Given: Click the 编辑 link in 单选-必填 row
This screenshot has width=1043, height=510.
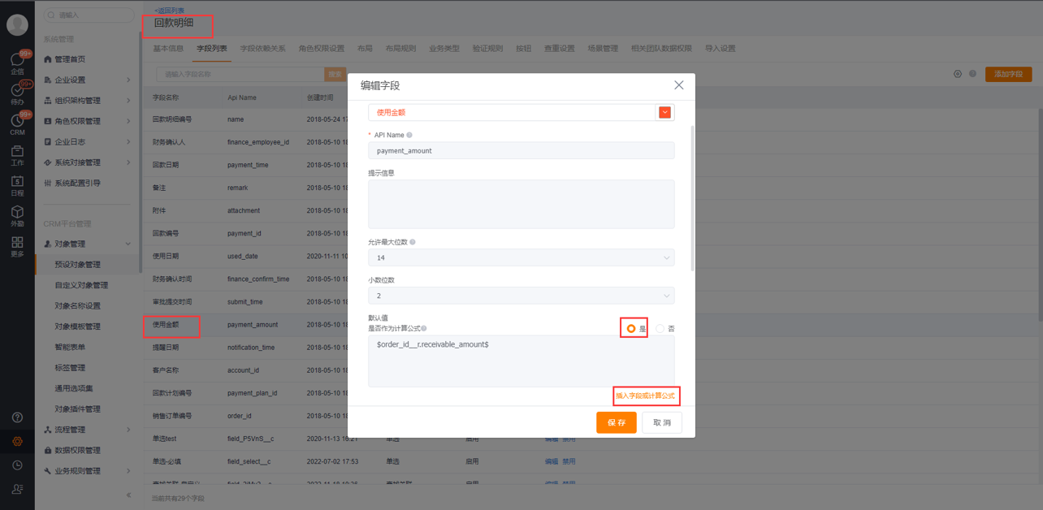Looking at the screenshot, I should pos(552,461).
